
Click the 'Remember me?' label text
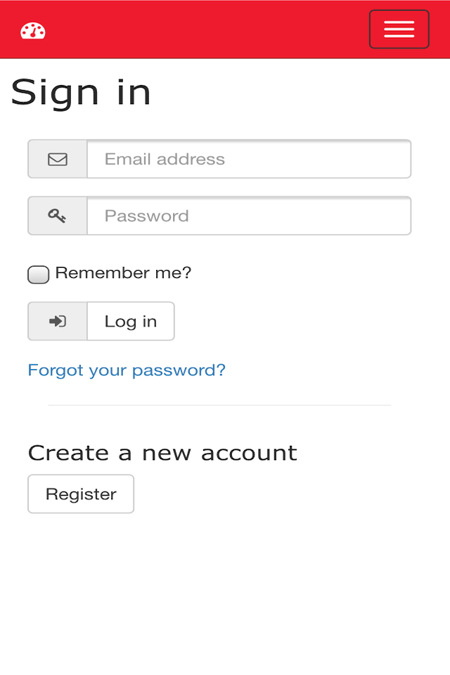pyautogui.click(x=123, y=273)
